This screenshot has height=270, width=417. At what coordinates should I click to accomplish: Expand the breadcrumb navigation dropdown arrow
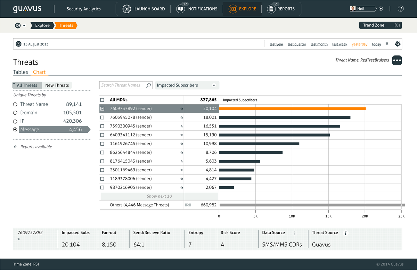click(24, 26)
